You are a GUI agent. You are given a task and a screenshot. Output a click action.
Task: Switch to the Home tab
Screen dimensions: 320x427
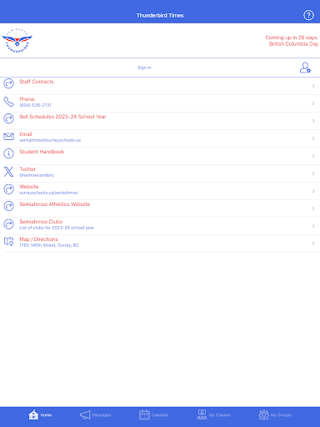coord(40,414)
